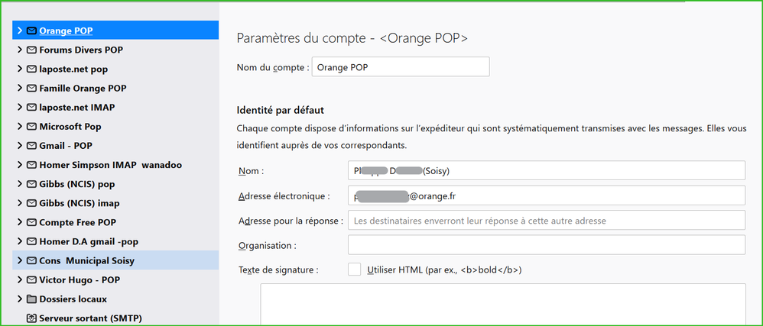
Task: Select the Homer D.A gmail -pop account
Action: click(x=89, y=241)
